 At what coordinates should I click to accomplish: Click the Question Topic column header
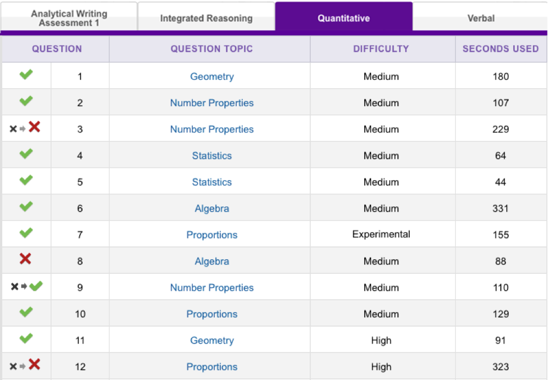click(212, 49)
